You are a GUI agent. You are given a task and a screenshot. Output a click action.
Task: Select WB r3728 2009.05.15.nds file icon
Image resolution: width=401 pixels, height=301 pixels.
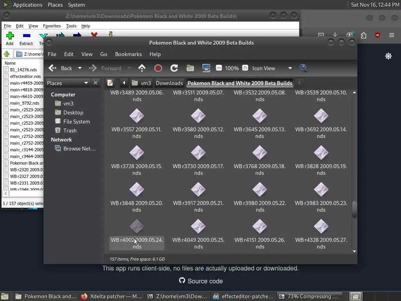pyautogui.click(x=137, y=152)
